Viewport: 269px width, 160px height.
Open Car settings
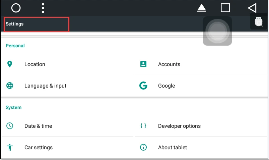[67, 148]
